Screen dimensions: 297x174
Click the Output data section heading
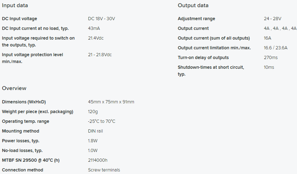193,5
